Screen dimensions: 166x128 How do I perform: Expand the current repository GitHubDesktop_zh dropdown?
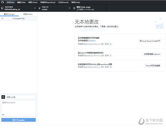coord(19,8)
